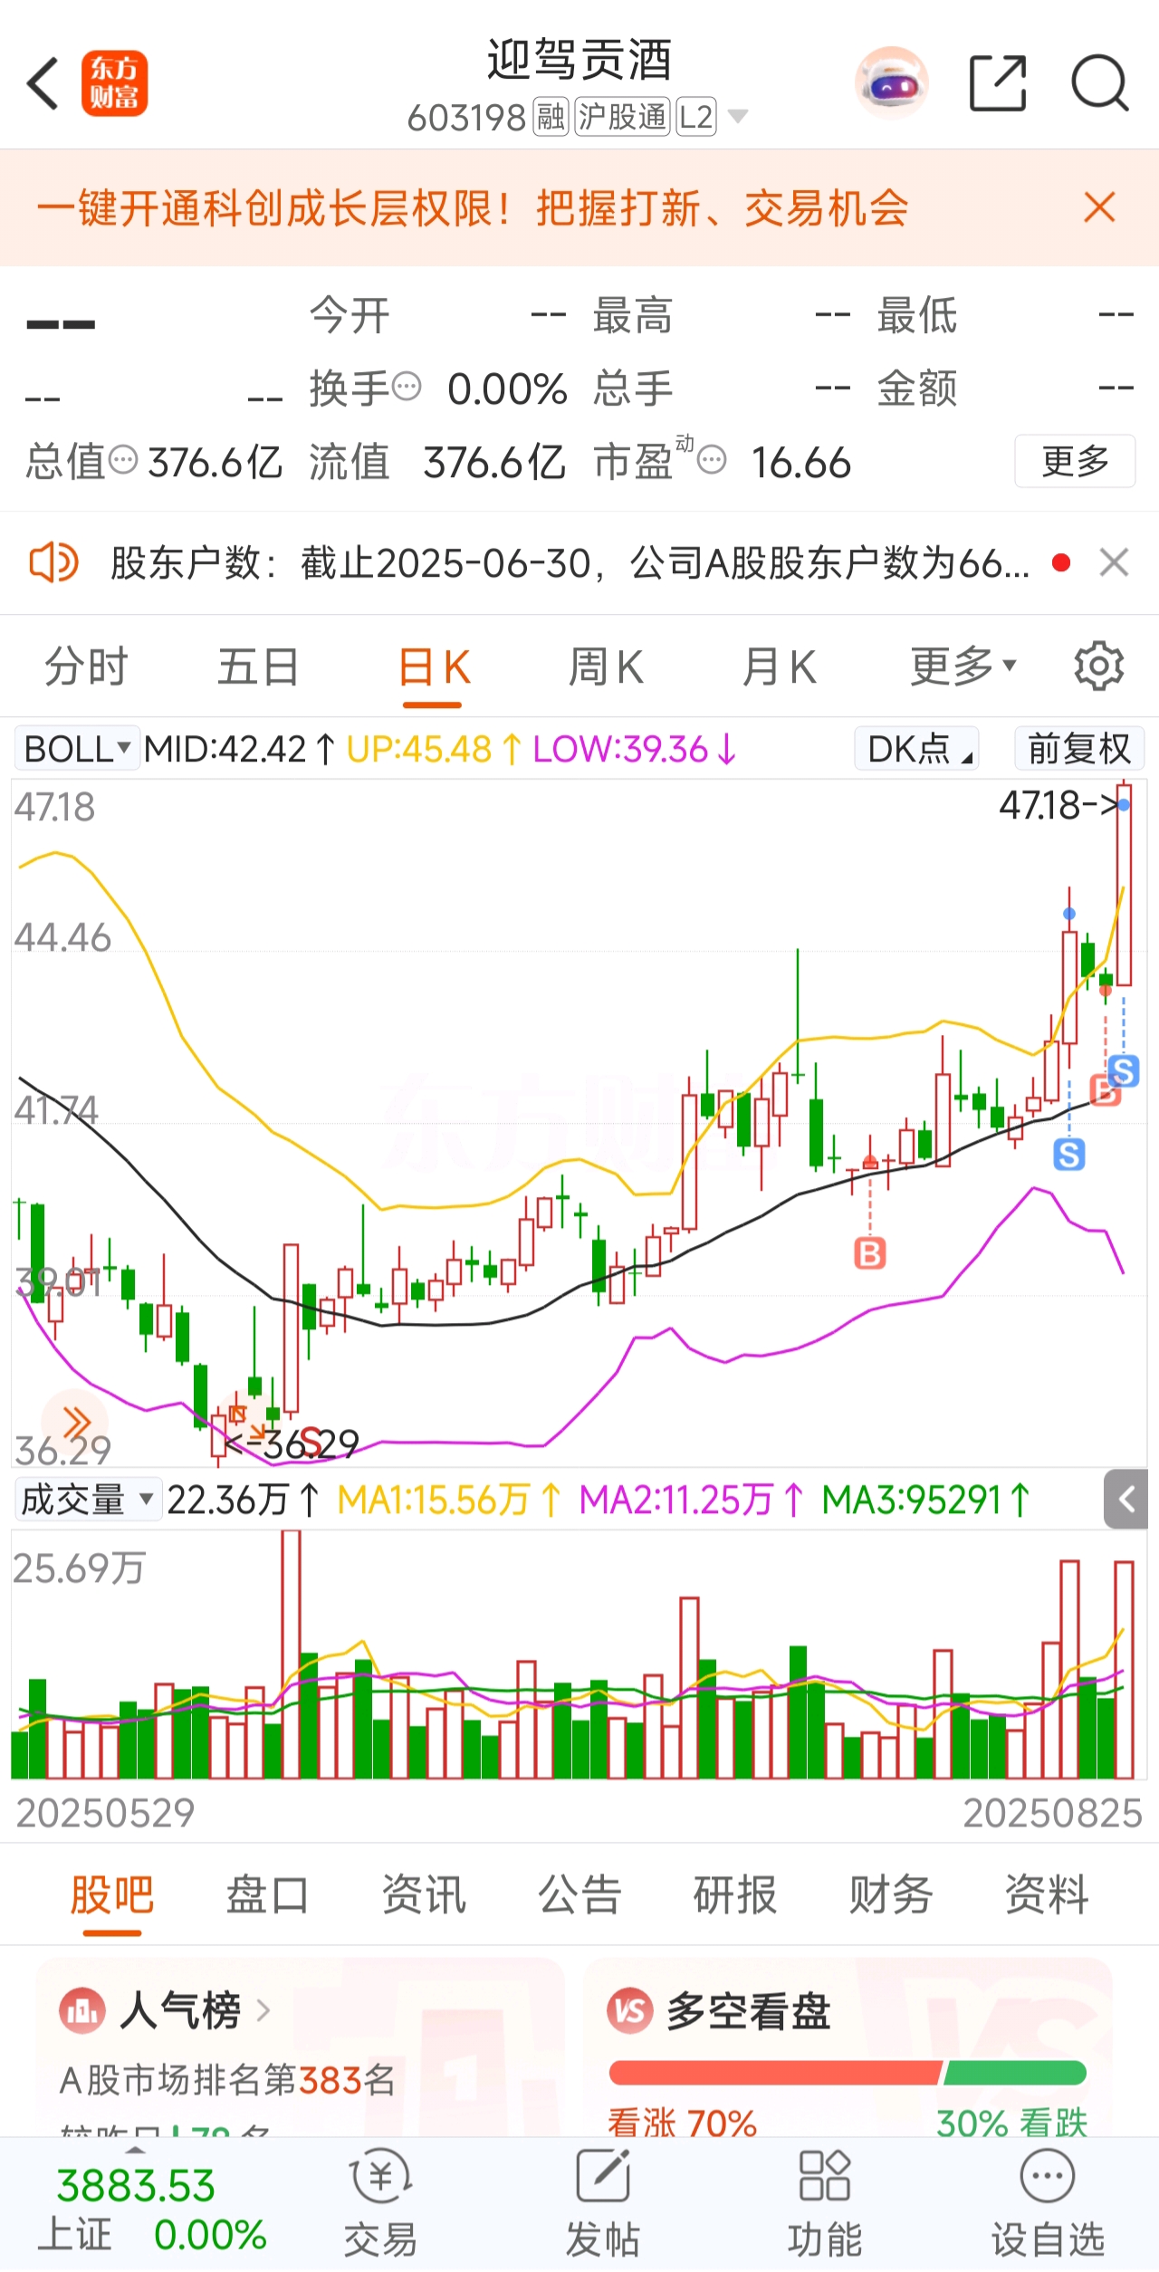The width and height of the screenshot is (1159, 2272).
Task: Open the DK点 signal selector
Action: coord(916,749)
